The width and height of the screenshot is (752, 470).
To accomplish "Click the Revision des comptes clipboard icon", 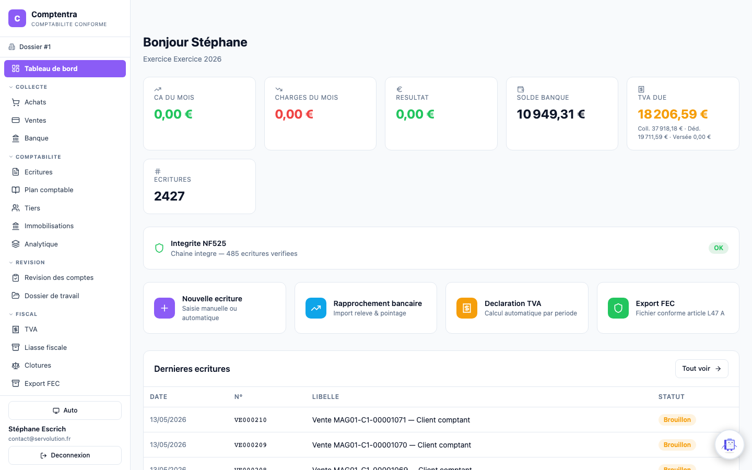I will click(x=16, y=278).
